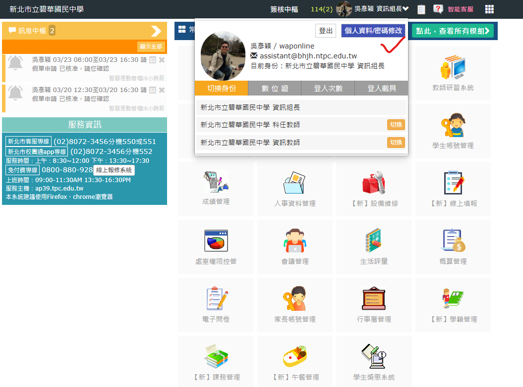Open the 成績管理 module icon
The width and height of the screenshot is (523, 387).
(216, 183)
